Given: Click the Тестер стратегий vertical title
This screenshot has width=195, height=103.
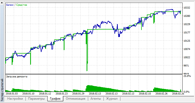Looking at the screenshot, I should [2, 90].
